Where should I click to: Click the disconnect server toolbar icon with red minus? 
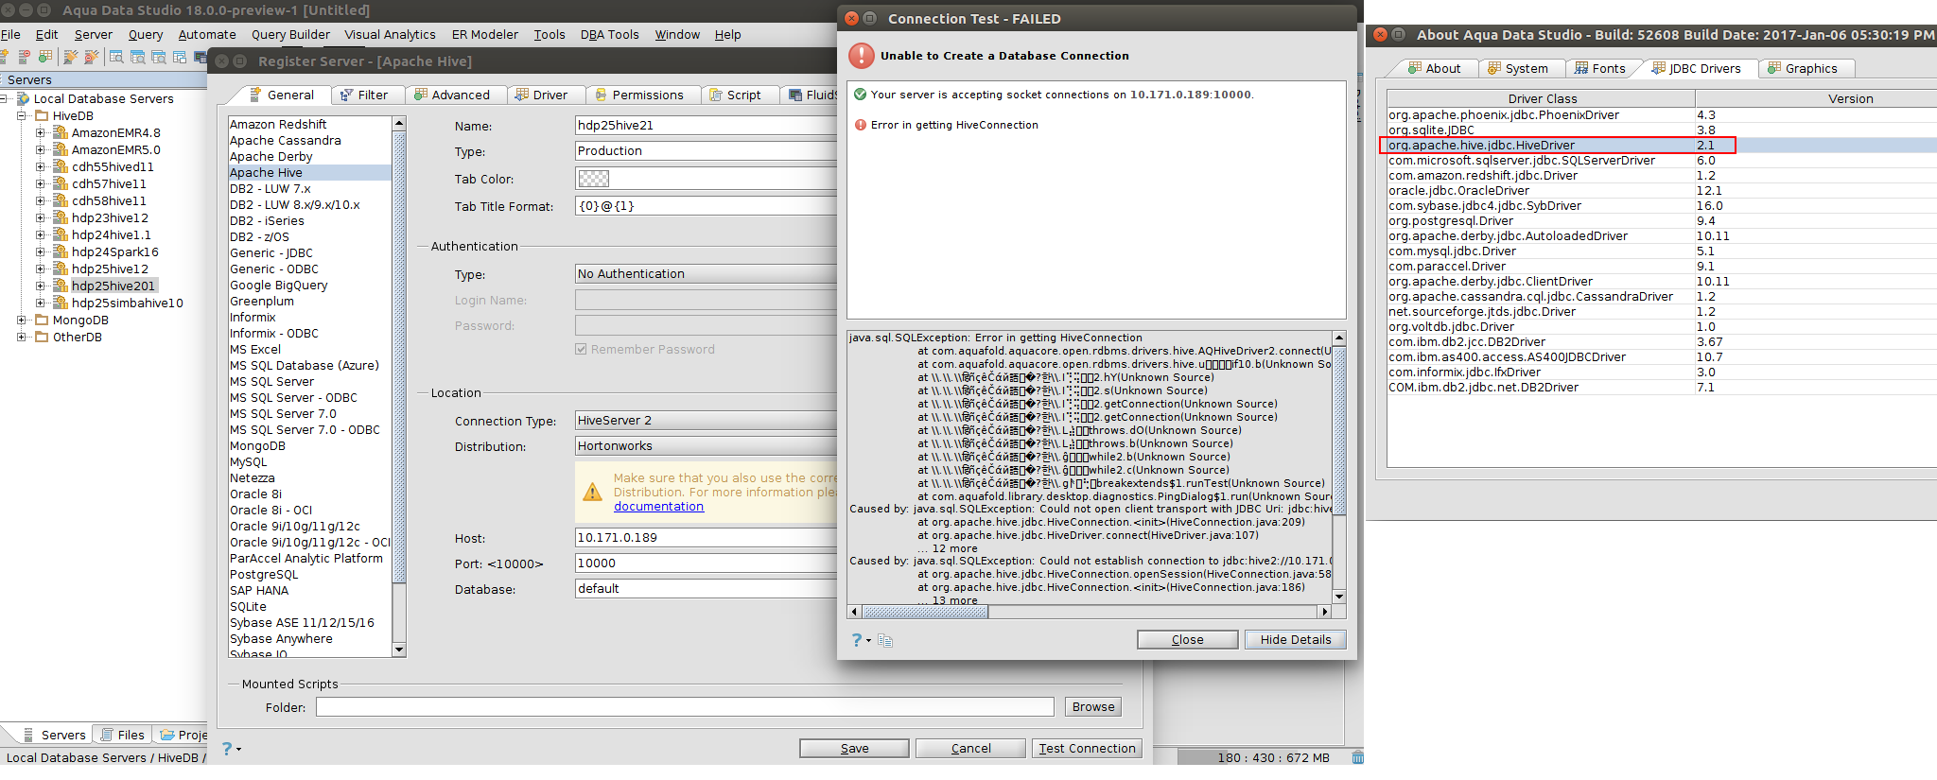pyautogui.click(x=25, y=57)
